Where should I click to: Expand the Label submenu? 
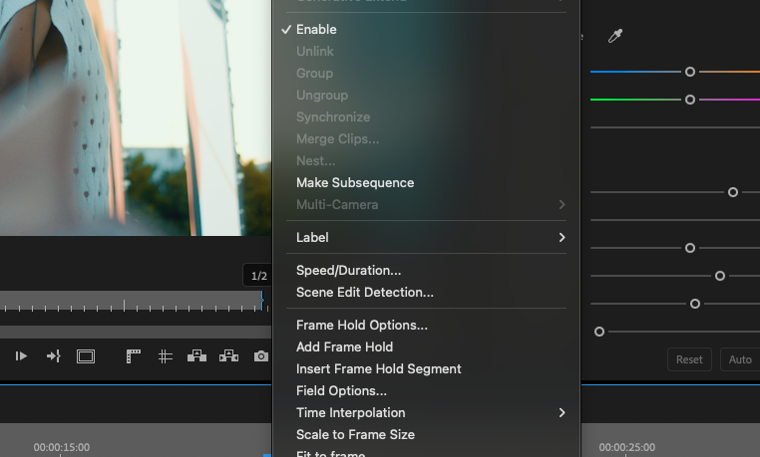pyautogui.click(x=429, y=238)
